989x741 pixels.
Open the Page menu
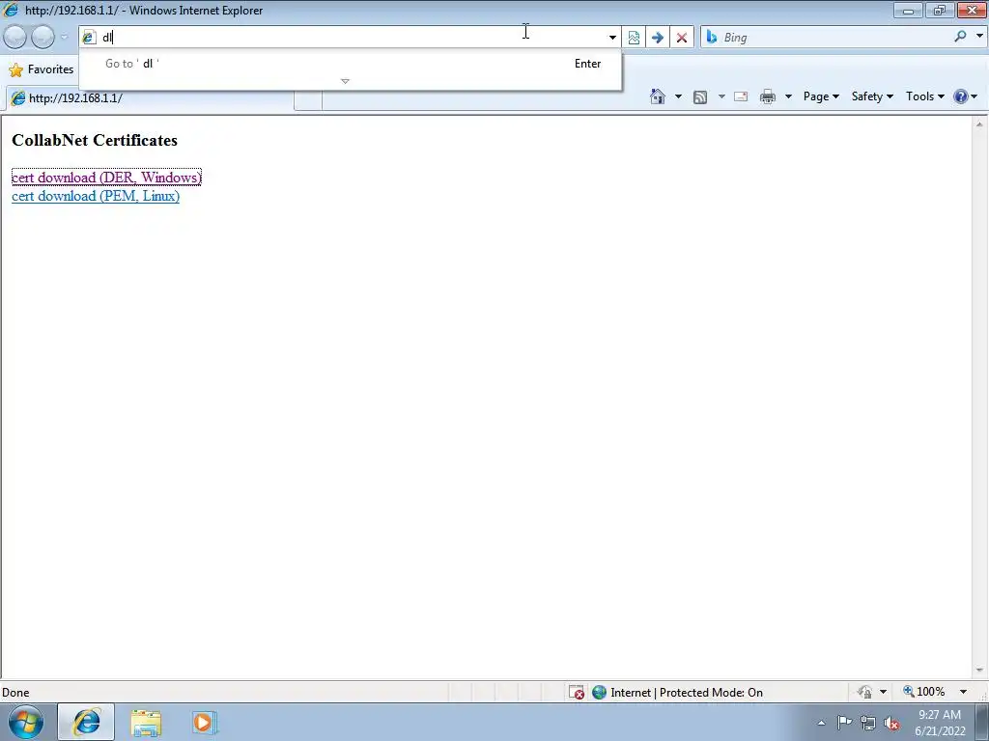click(x=821, y=96)
